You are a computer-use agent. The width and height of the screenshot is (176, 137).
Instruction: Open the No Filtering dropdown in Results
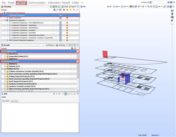[x=50, y=45]
